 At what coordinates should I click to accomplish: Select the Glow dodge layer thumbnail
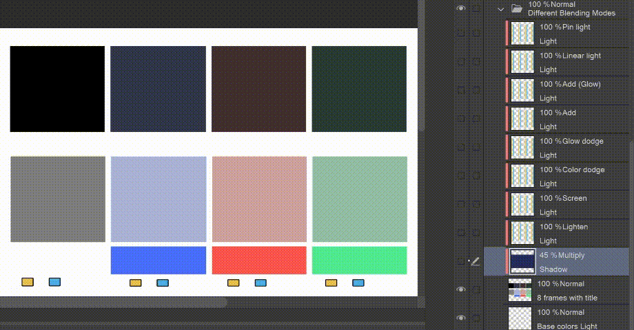[522, 148]
